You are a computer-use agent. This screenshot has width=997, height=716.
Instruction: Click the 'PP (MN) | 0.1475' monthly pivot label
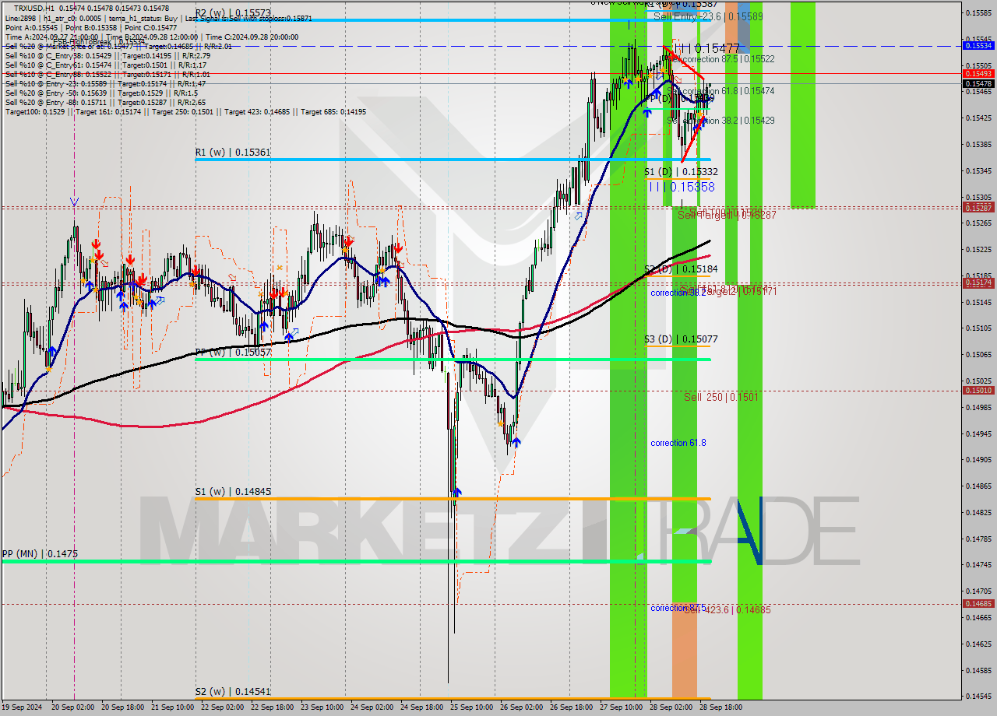pyautogui.click(x=40, y=553)
